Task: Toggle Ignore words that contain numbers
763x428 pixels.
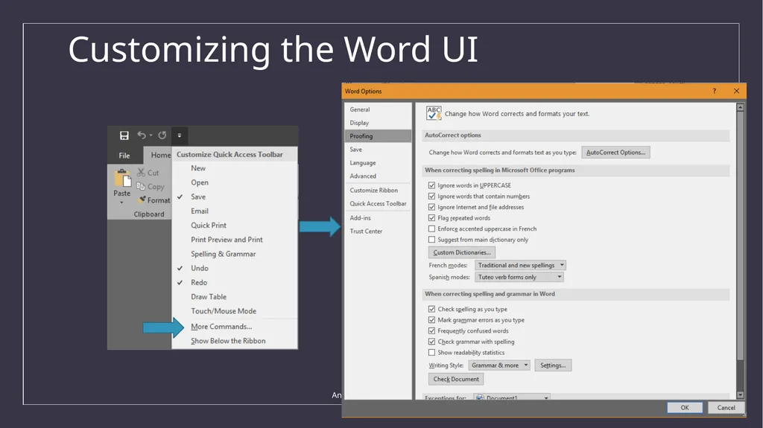Action: pyautogui.click(x=431, y=196)
